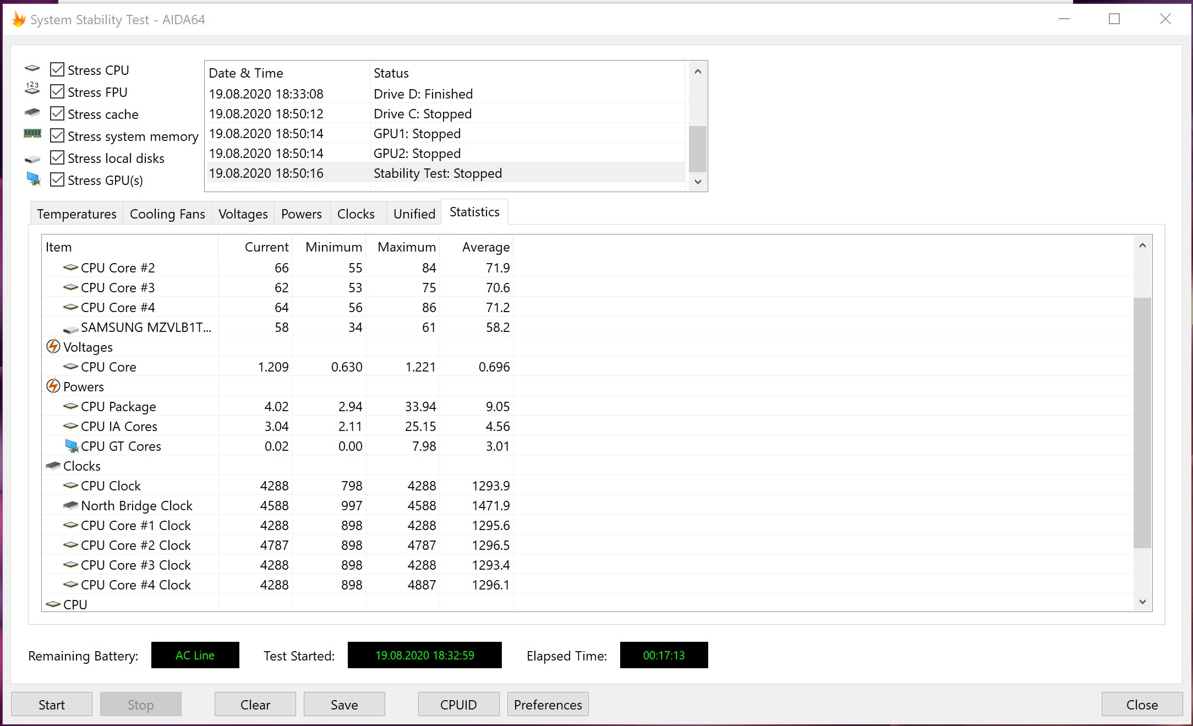Viewport: 1193px width, 726px height.
Task: Click the Maximum column header
Action: [x=406, y=247]
